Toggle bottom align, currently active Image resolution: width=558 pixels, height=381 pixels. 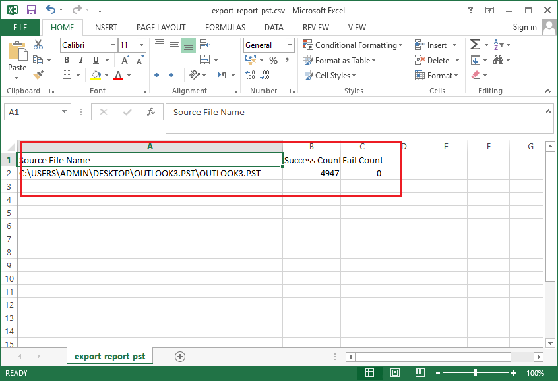point(189,45)
